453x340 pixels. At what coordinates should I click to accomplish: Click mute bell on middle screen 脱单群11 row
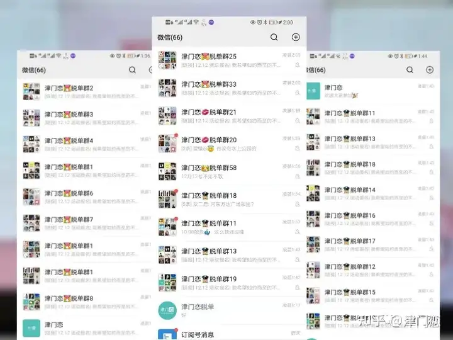point(297,232)
